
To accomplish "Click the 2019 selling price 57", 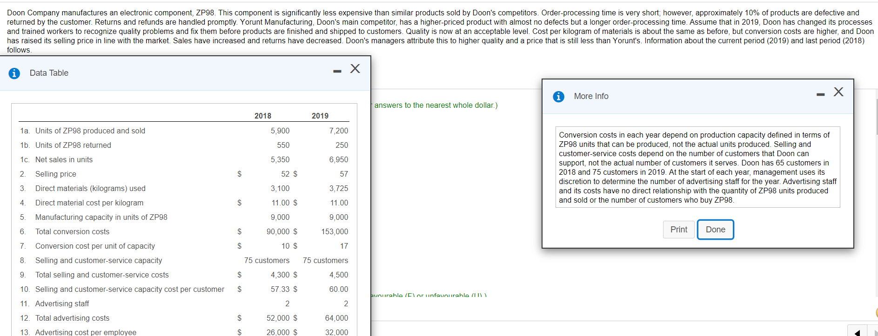I will [x=344, y=174].
